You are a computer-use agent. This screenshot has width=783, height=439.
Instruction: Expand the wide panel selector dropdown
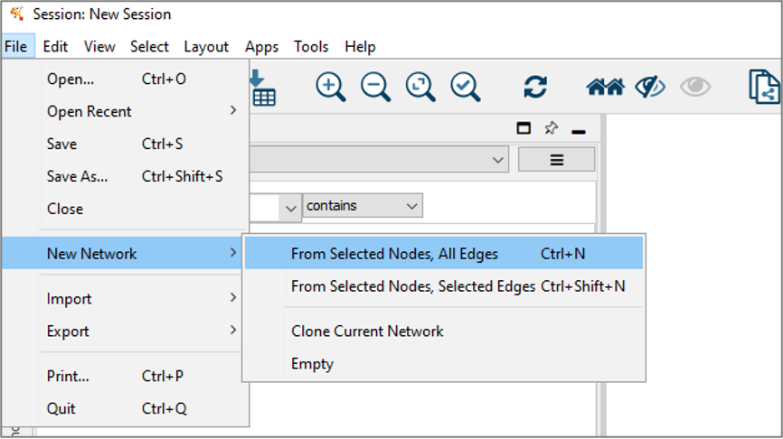[379, 160]
